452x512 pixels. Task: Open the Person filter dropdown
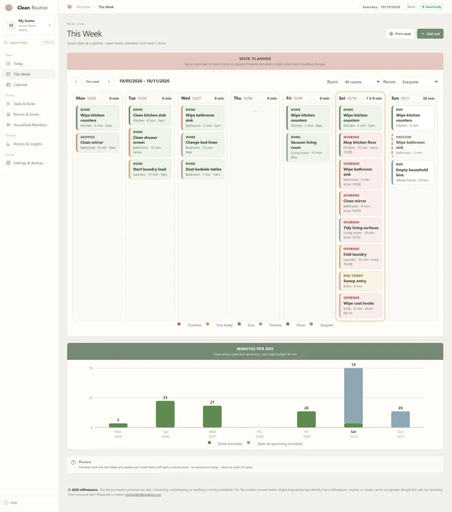coord(419,82)
